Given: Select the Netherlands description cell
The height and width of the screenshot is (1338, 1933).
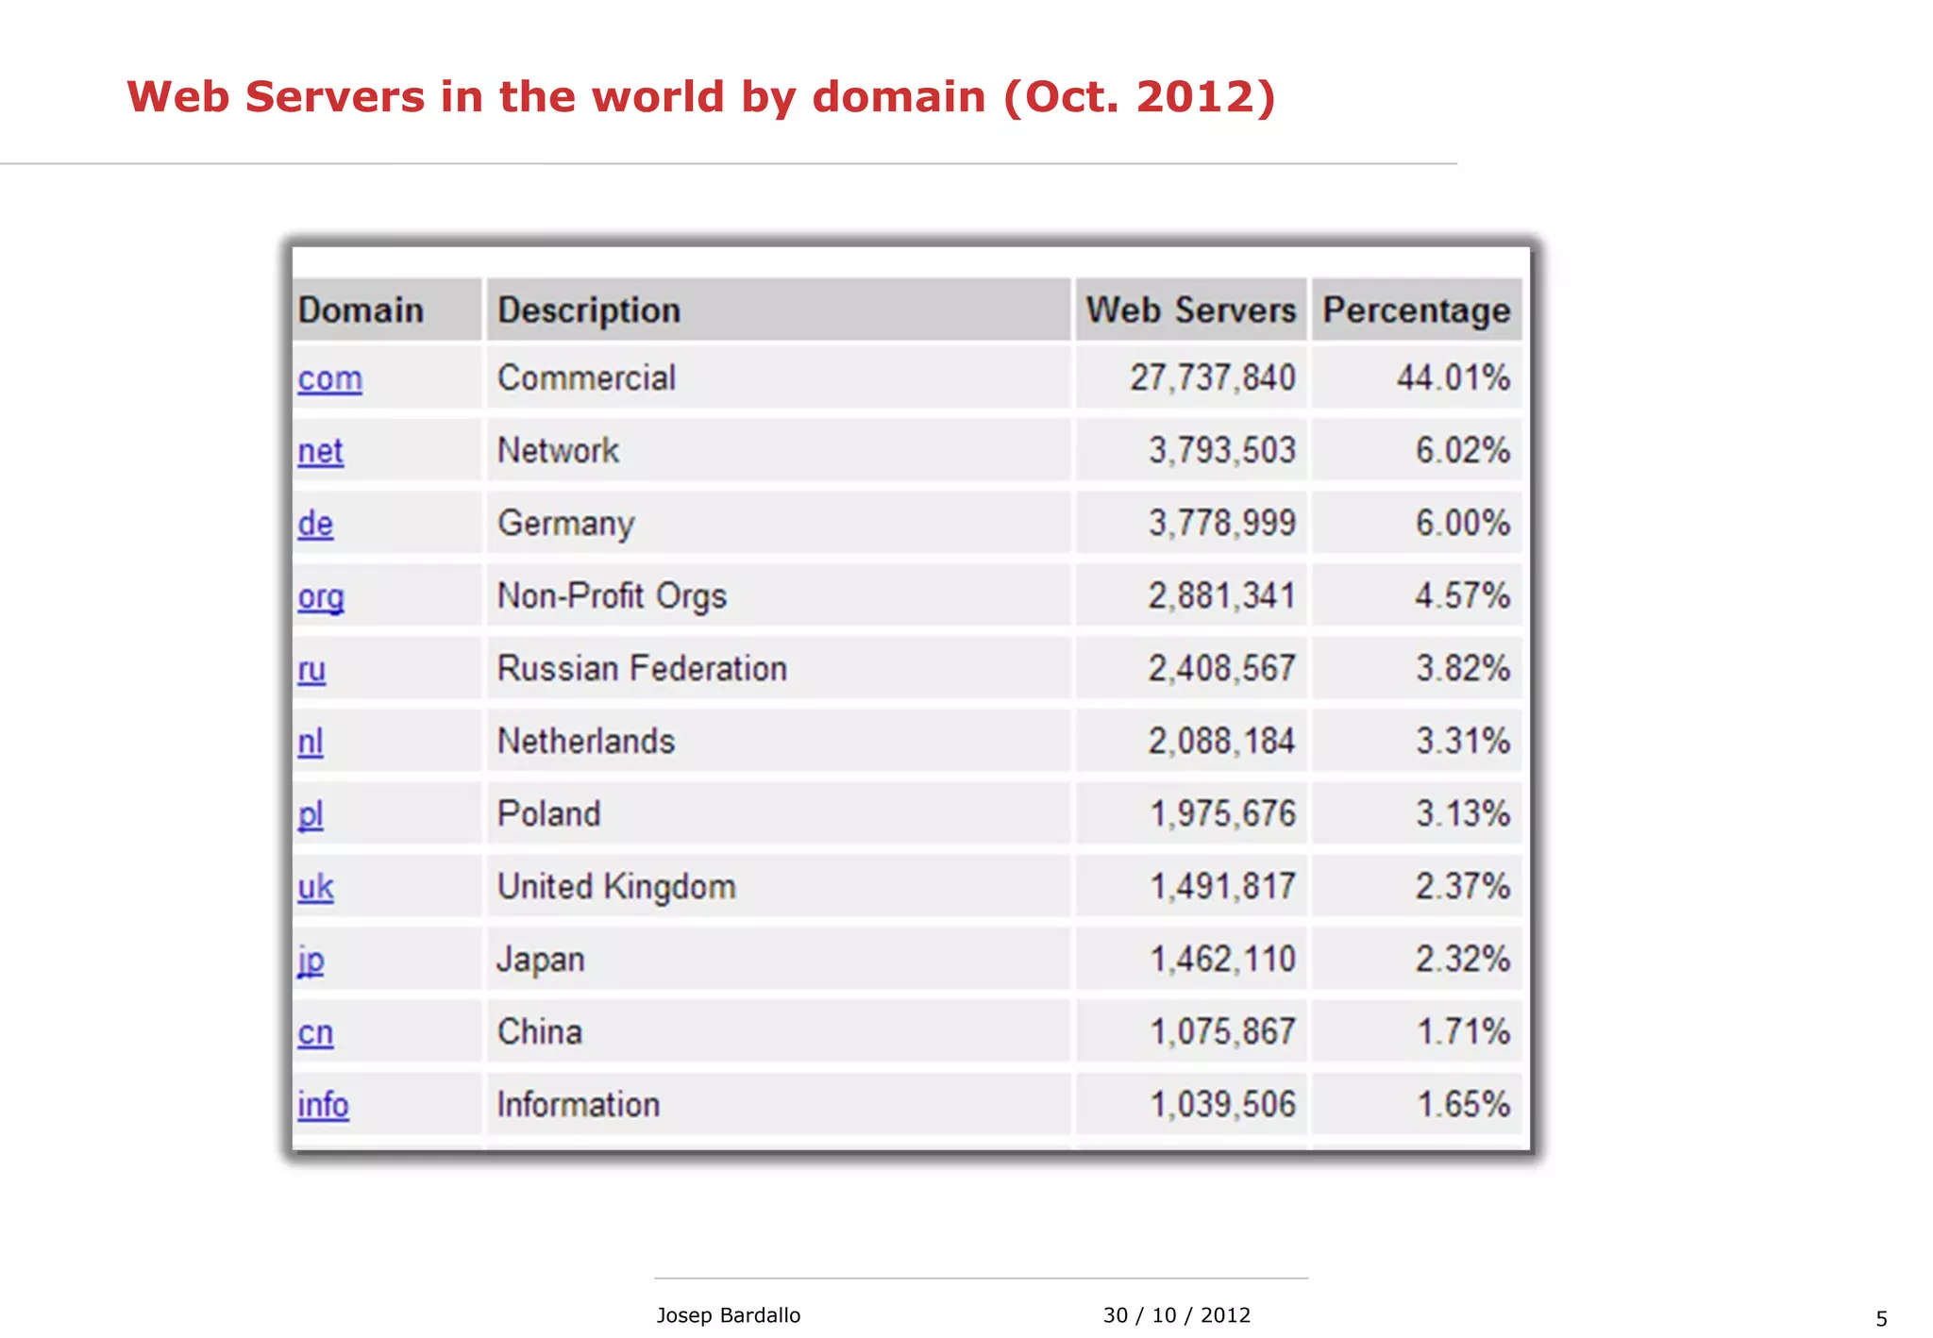Looking at the screenshot, I should click(x=779, y=741).
